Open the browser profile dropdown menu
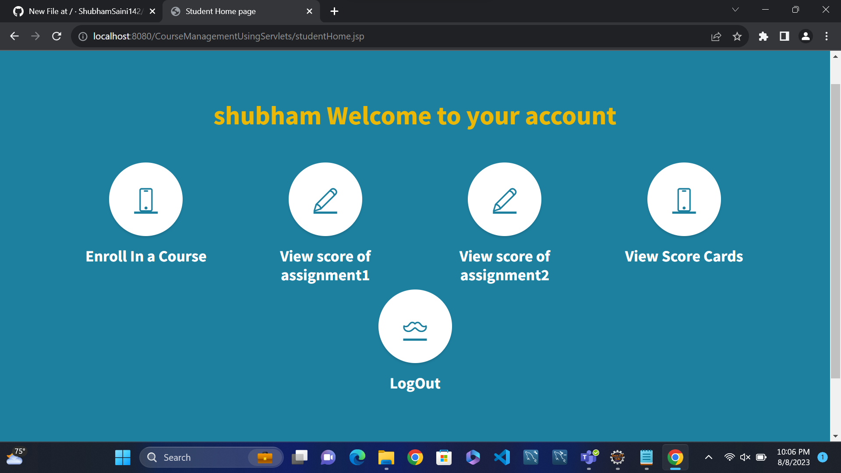The width and height of the screenshot is (841, 473). (806, 36)
